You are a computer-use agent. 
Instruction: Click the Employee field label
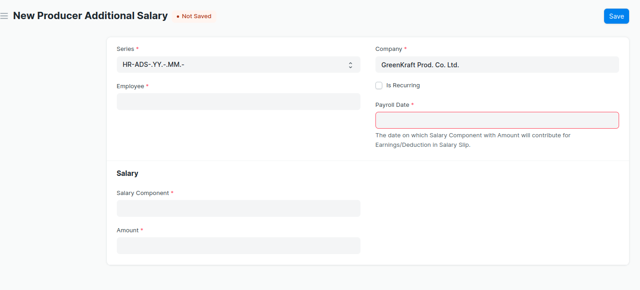[x=130, y=86]
